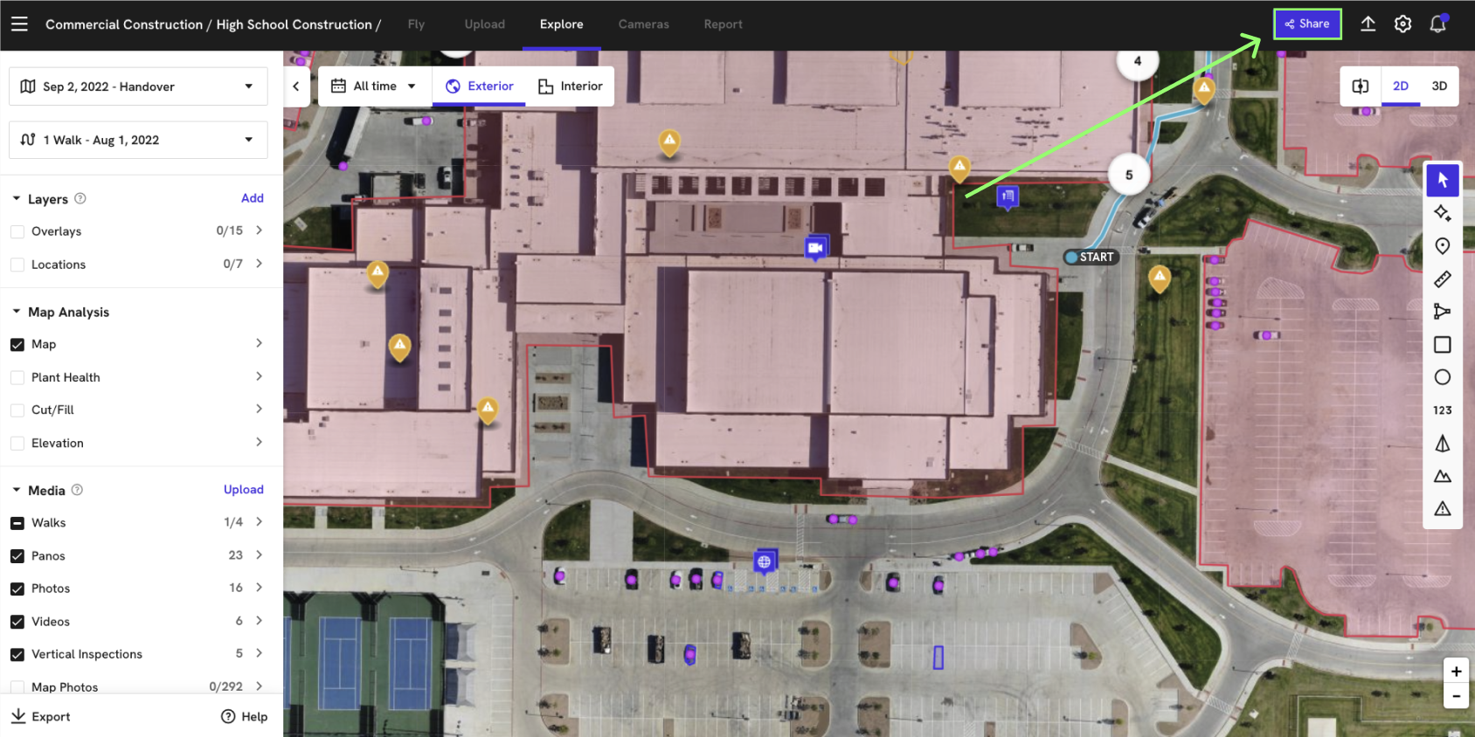This screenshot has width=1475, height=737.
Task: Click the START walk marker on map
Action: (x=1090, y=258)
